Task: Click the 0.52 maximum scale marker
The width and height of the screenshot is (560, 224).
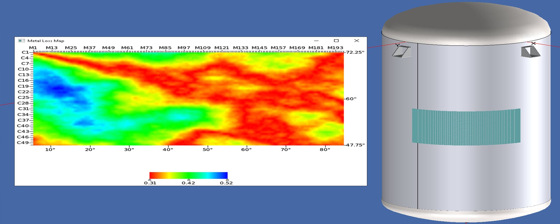Action: pos(227,180)
